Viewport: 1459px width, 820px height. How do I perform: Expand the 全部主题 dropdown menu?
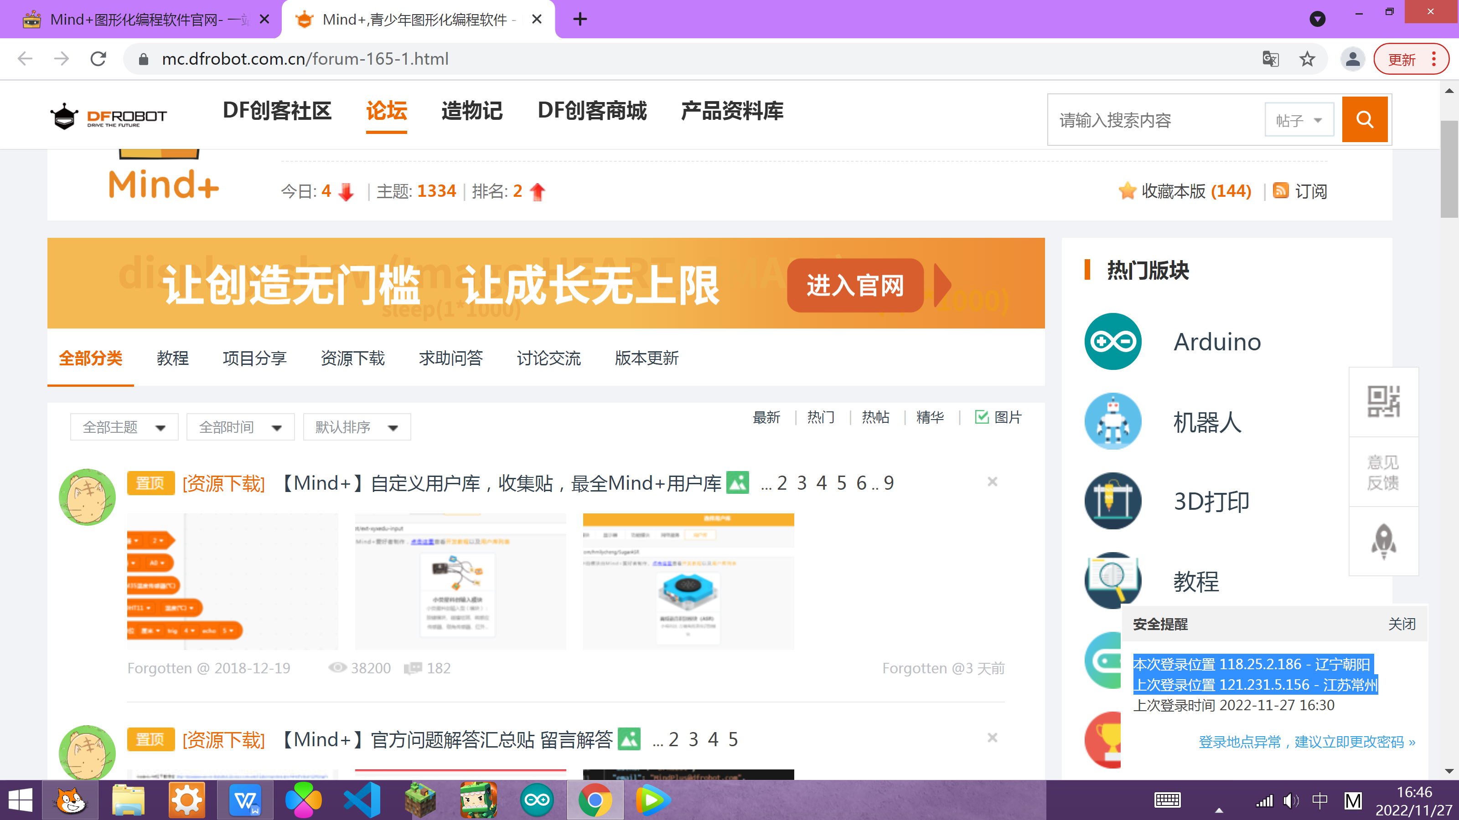pyautogui.click(x=120, y=427)
